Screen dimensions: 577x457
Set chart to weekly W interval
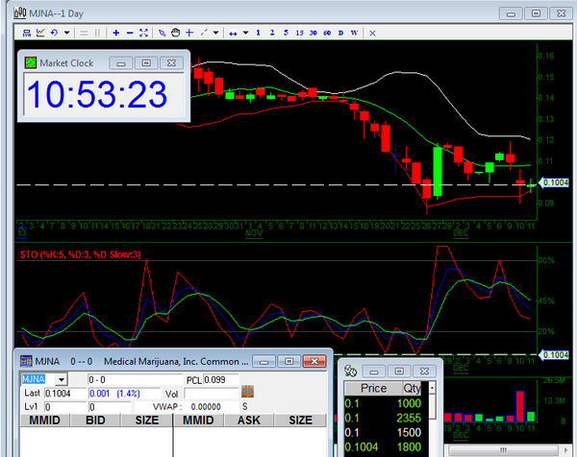355,33
